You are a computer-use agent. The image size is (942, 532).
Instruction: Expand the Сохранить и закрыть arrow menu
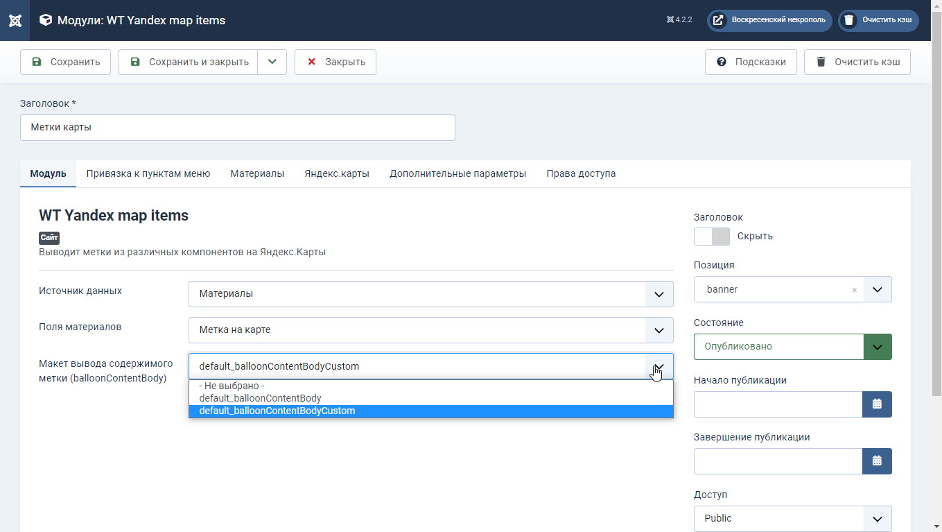point(272,62)
